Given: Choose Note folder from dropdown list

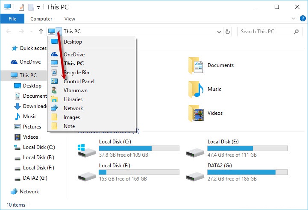Looking at the screenshot, I should (x=91, y=126).
